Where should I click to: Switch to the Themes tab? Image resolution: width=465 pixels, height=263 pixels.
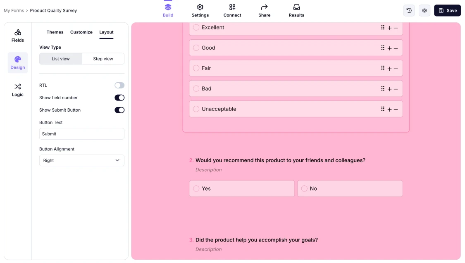pyautogui.click(x=55, y=32)
